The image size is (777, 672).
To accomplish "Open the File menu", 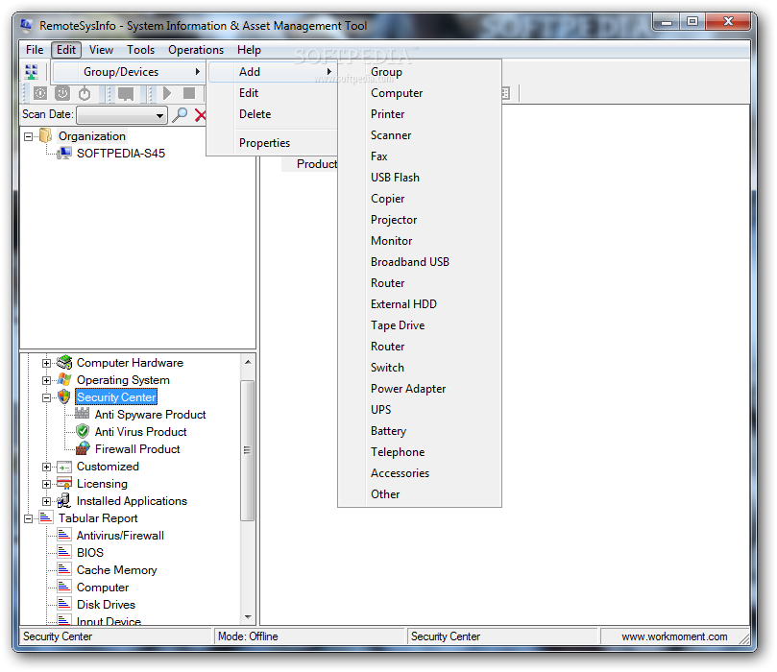I will (x=35, y=50).
